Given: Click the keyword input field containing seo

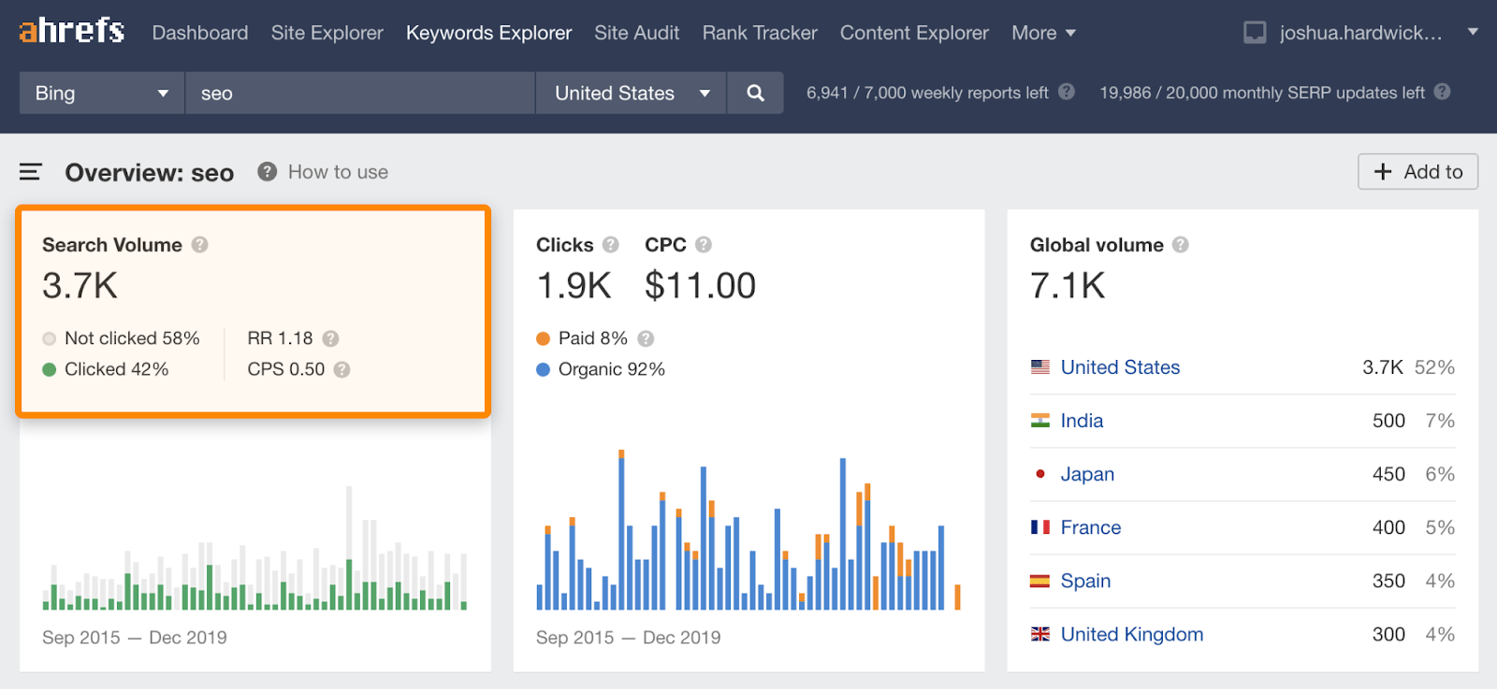Looking at the screenshot, I should pyautogui.click(x=360, y=93).
